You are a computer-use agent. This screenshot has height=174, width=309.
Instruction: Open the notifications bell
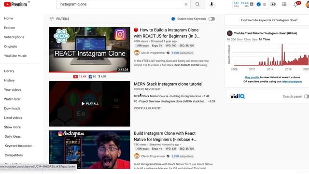295,4
